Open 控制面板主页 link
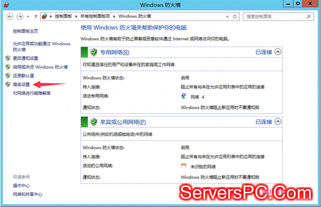The image size is (321, 207). click(25, 32)
